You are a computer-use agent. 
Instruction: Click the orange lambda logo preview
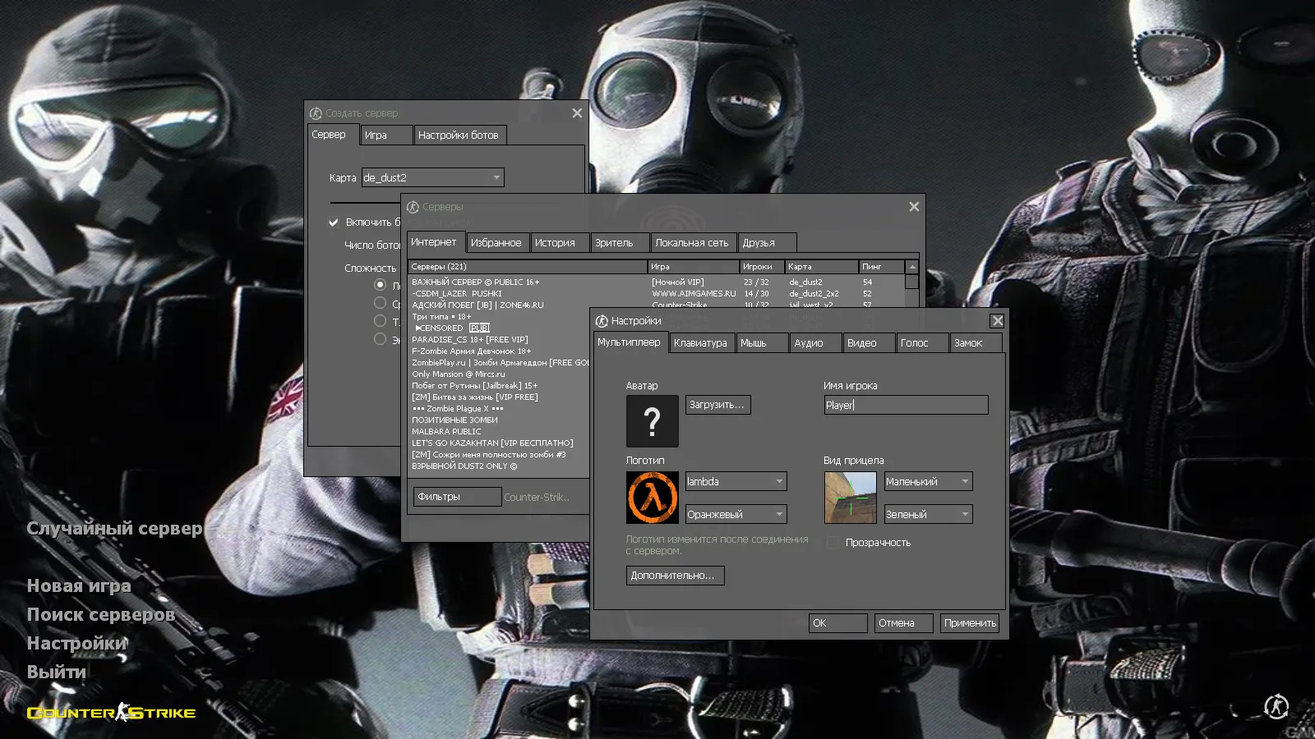[652, 498]
